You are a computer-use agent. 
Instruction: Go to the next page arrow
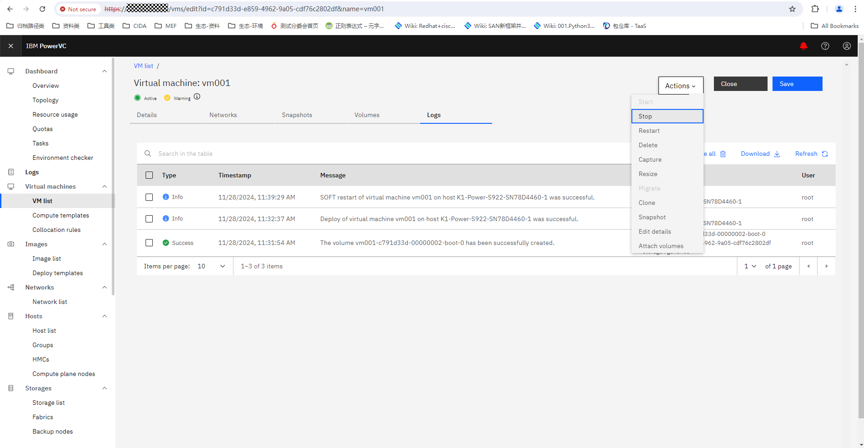(x=826, y=266)
